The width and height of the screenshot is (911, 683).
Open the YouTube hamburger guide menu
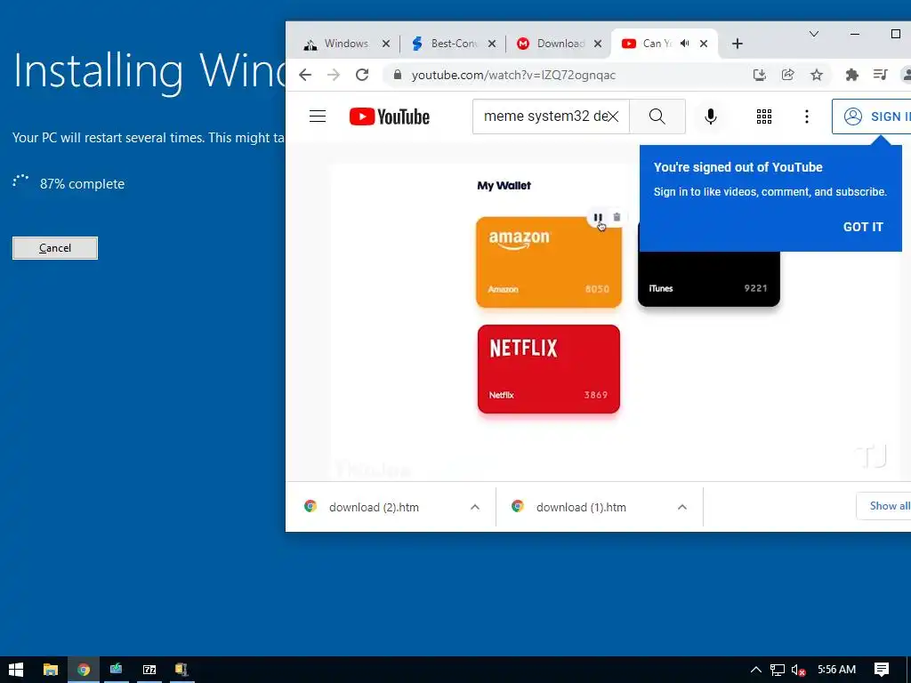[x=318, y=117]
